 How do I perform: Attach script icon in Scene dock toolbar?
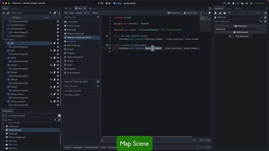tap(55, 13)
